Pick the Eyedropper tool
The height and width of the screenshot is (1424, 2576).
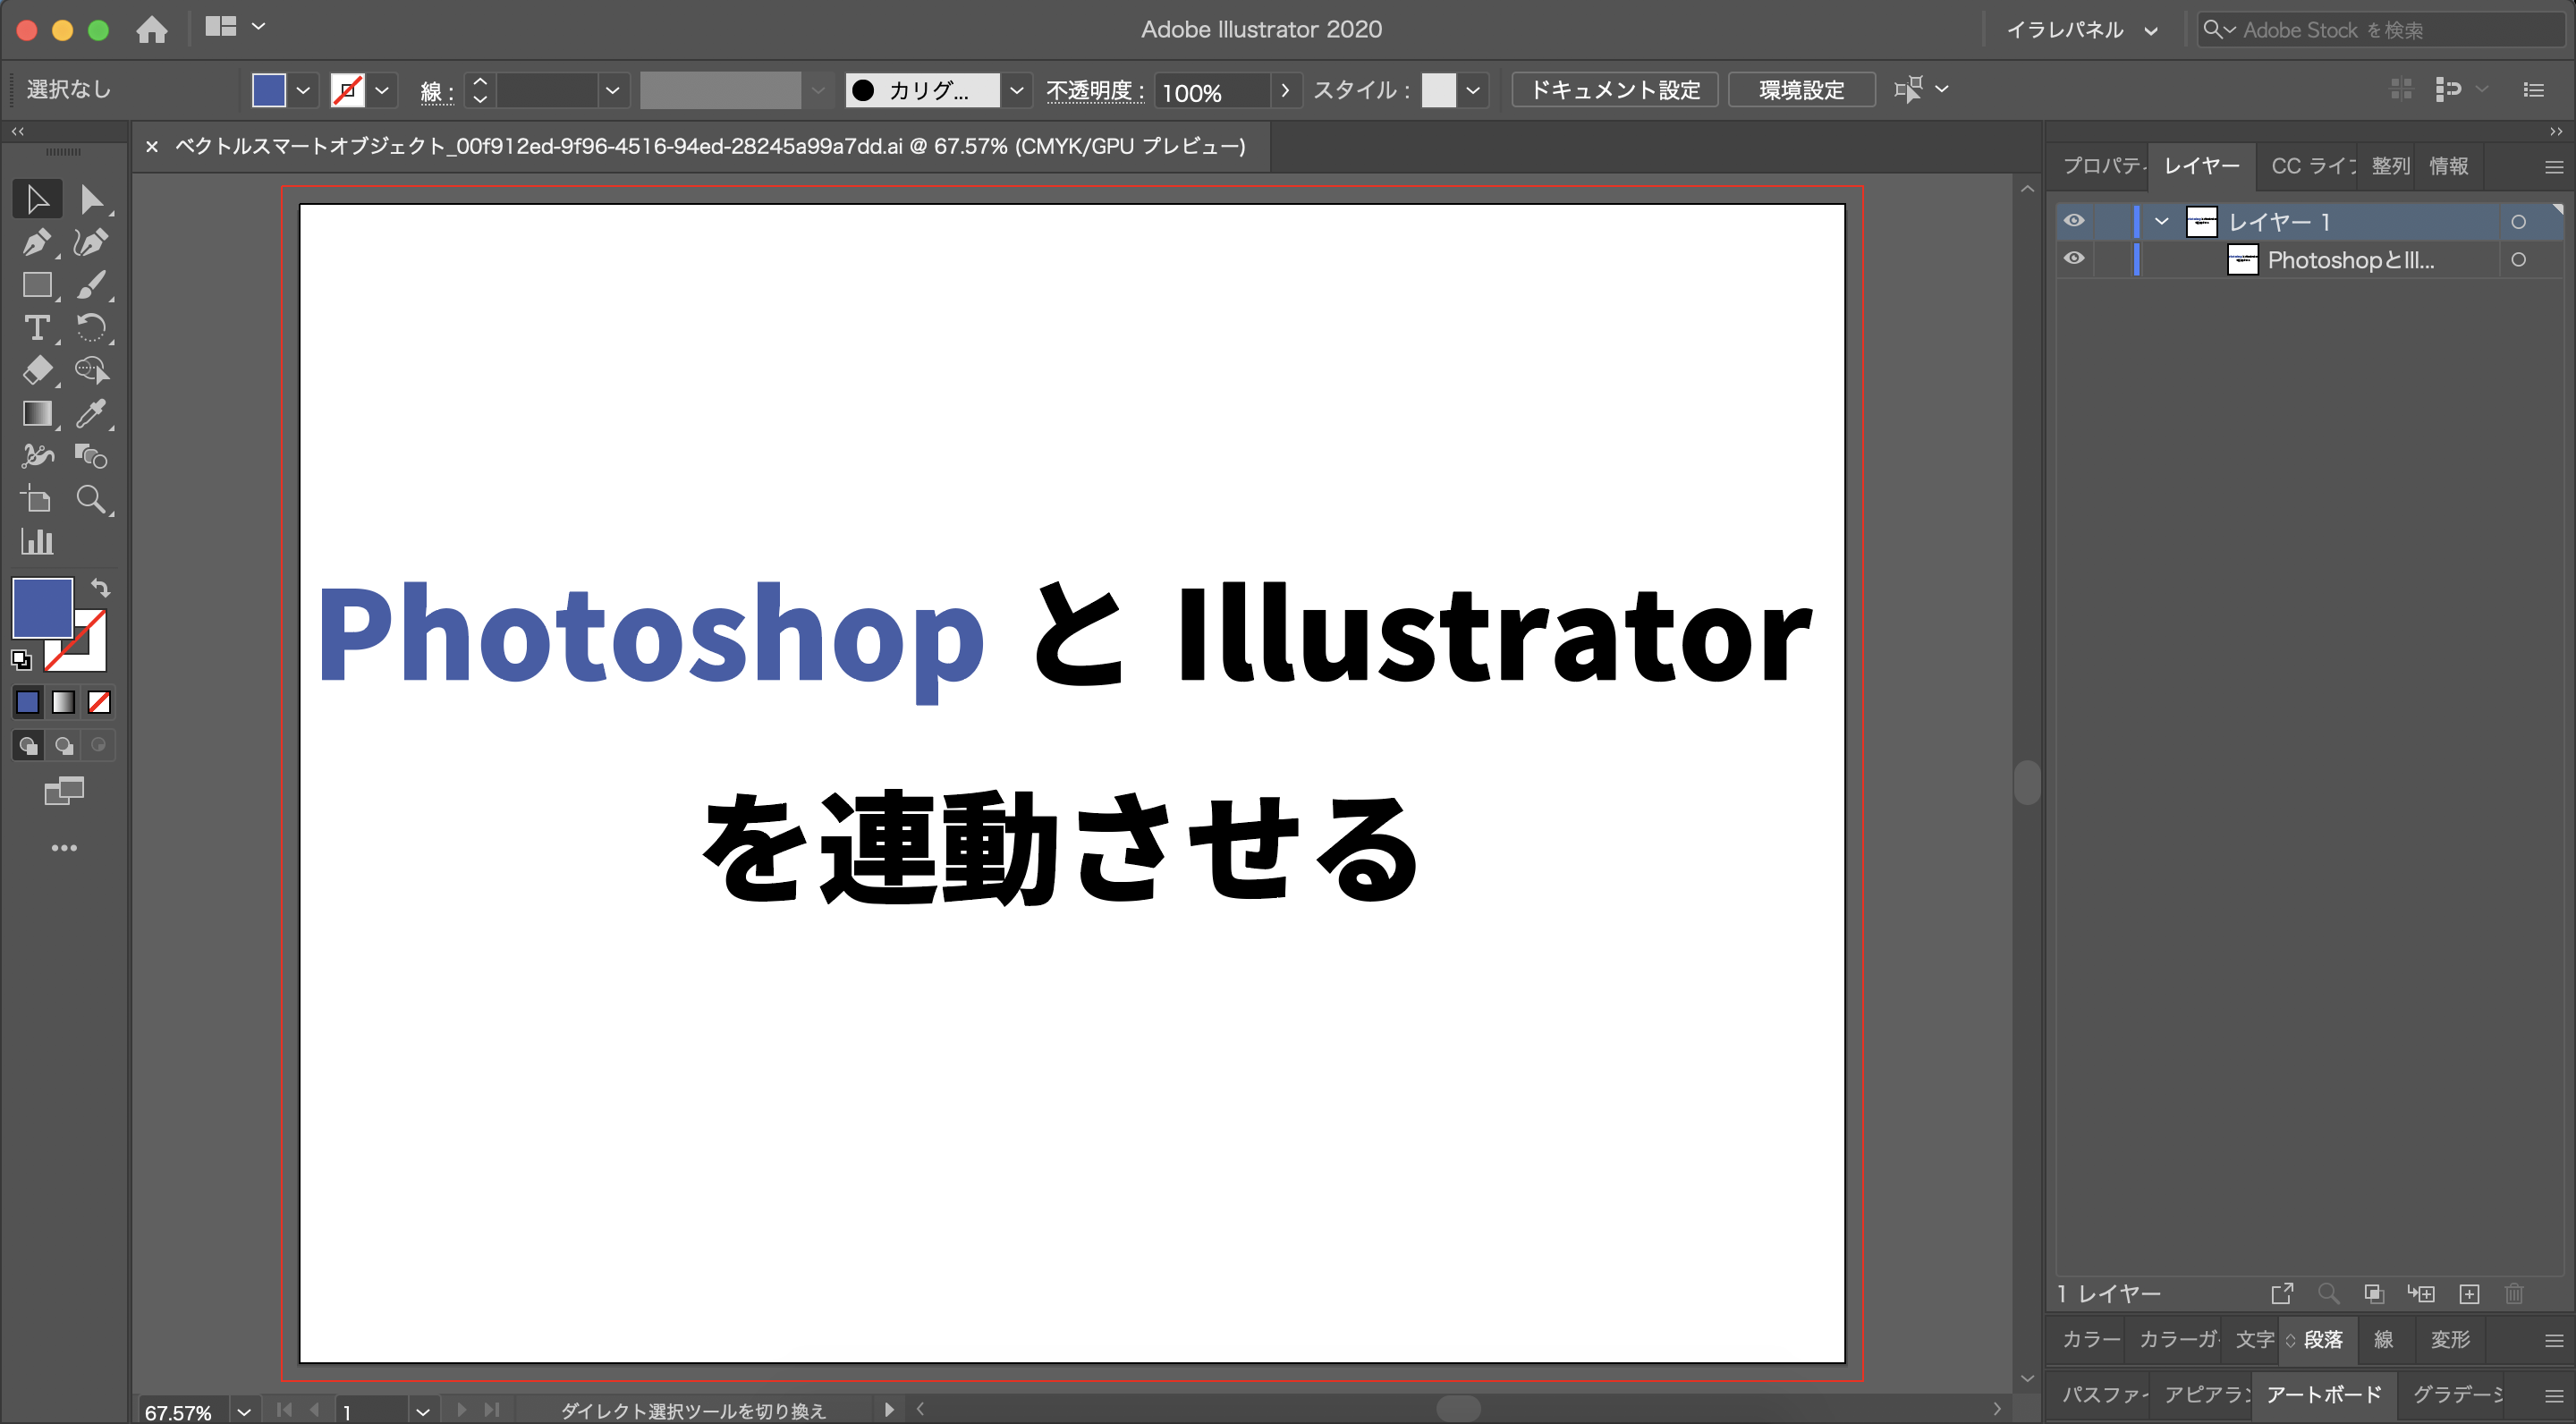point(91,413)
